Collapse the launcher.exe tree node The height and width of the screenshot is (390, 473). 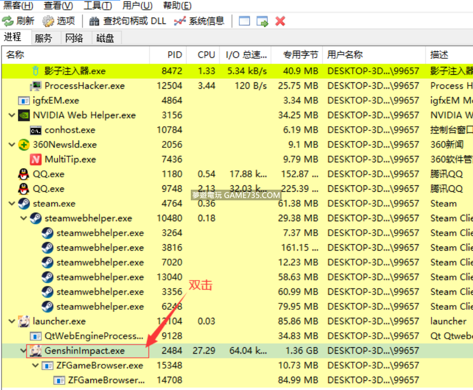click(12, 321)
